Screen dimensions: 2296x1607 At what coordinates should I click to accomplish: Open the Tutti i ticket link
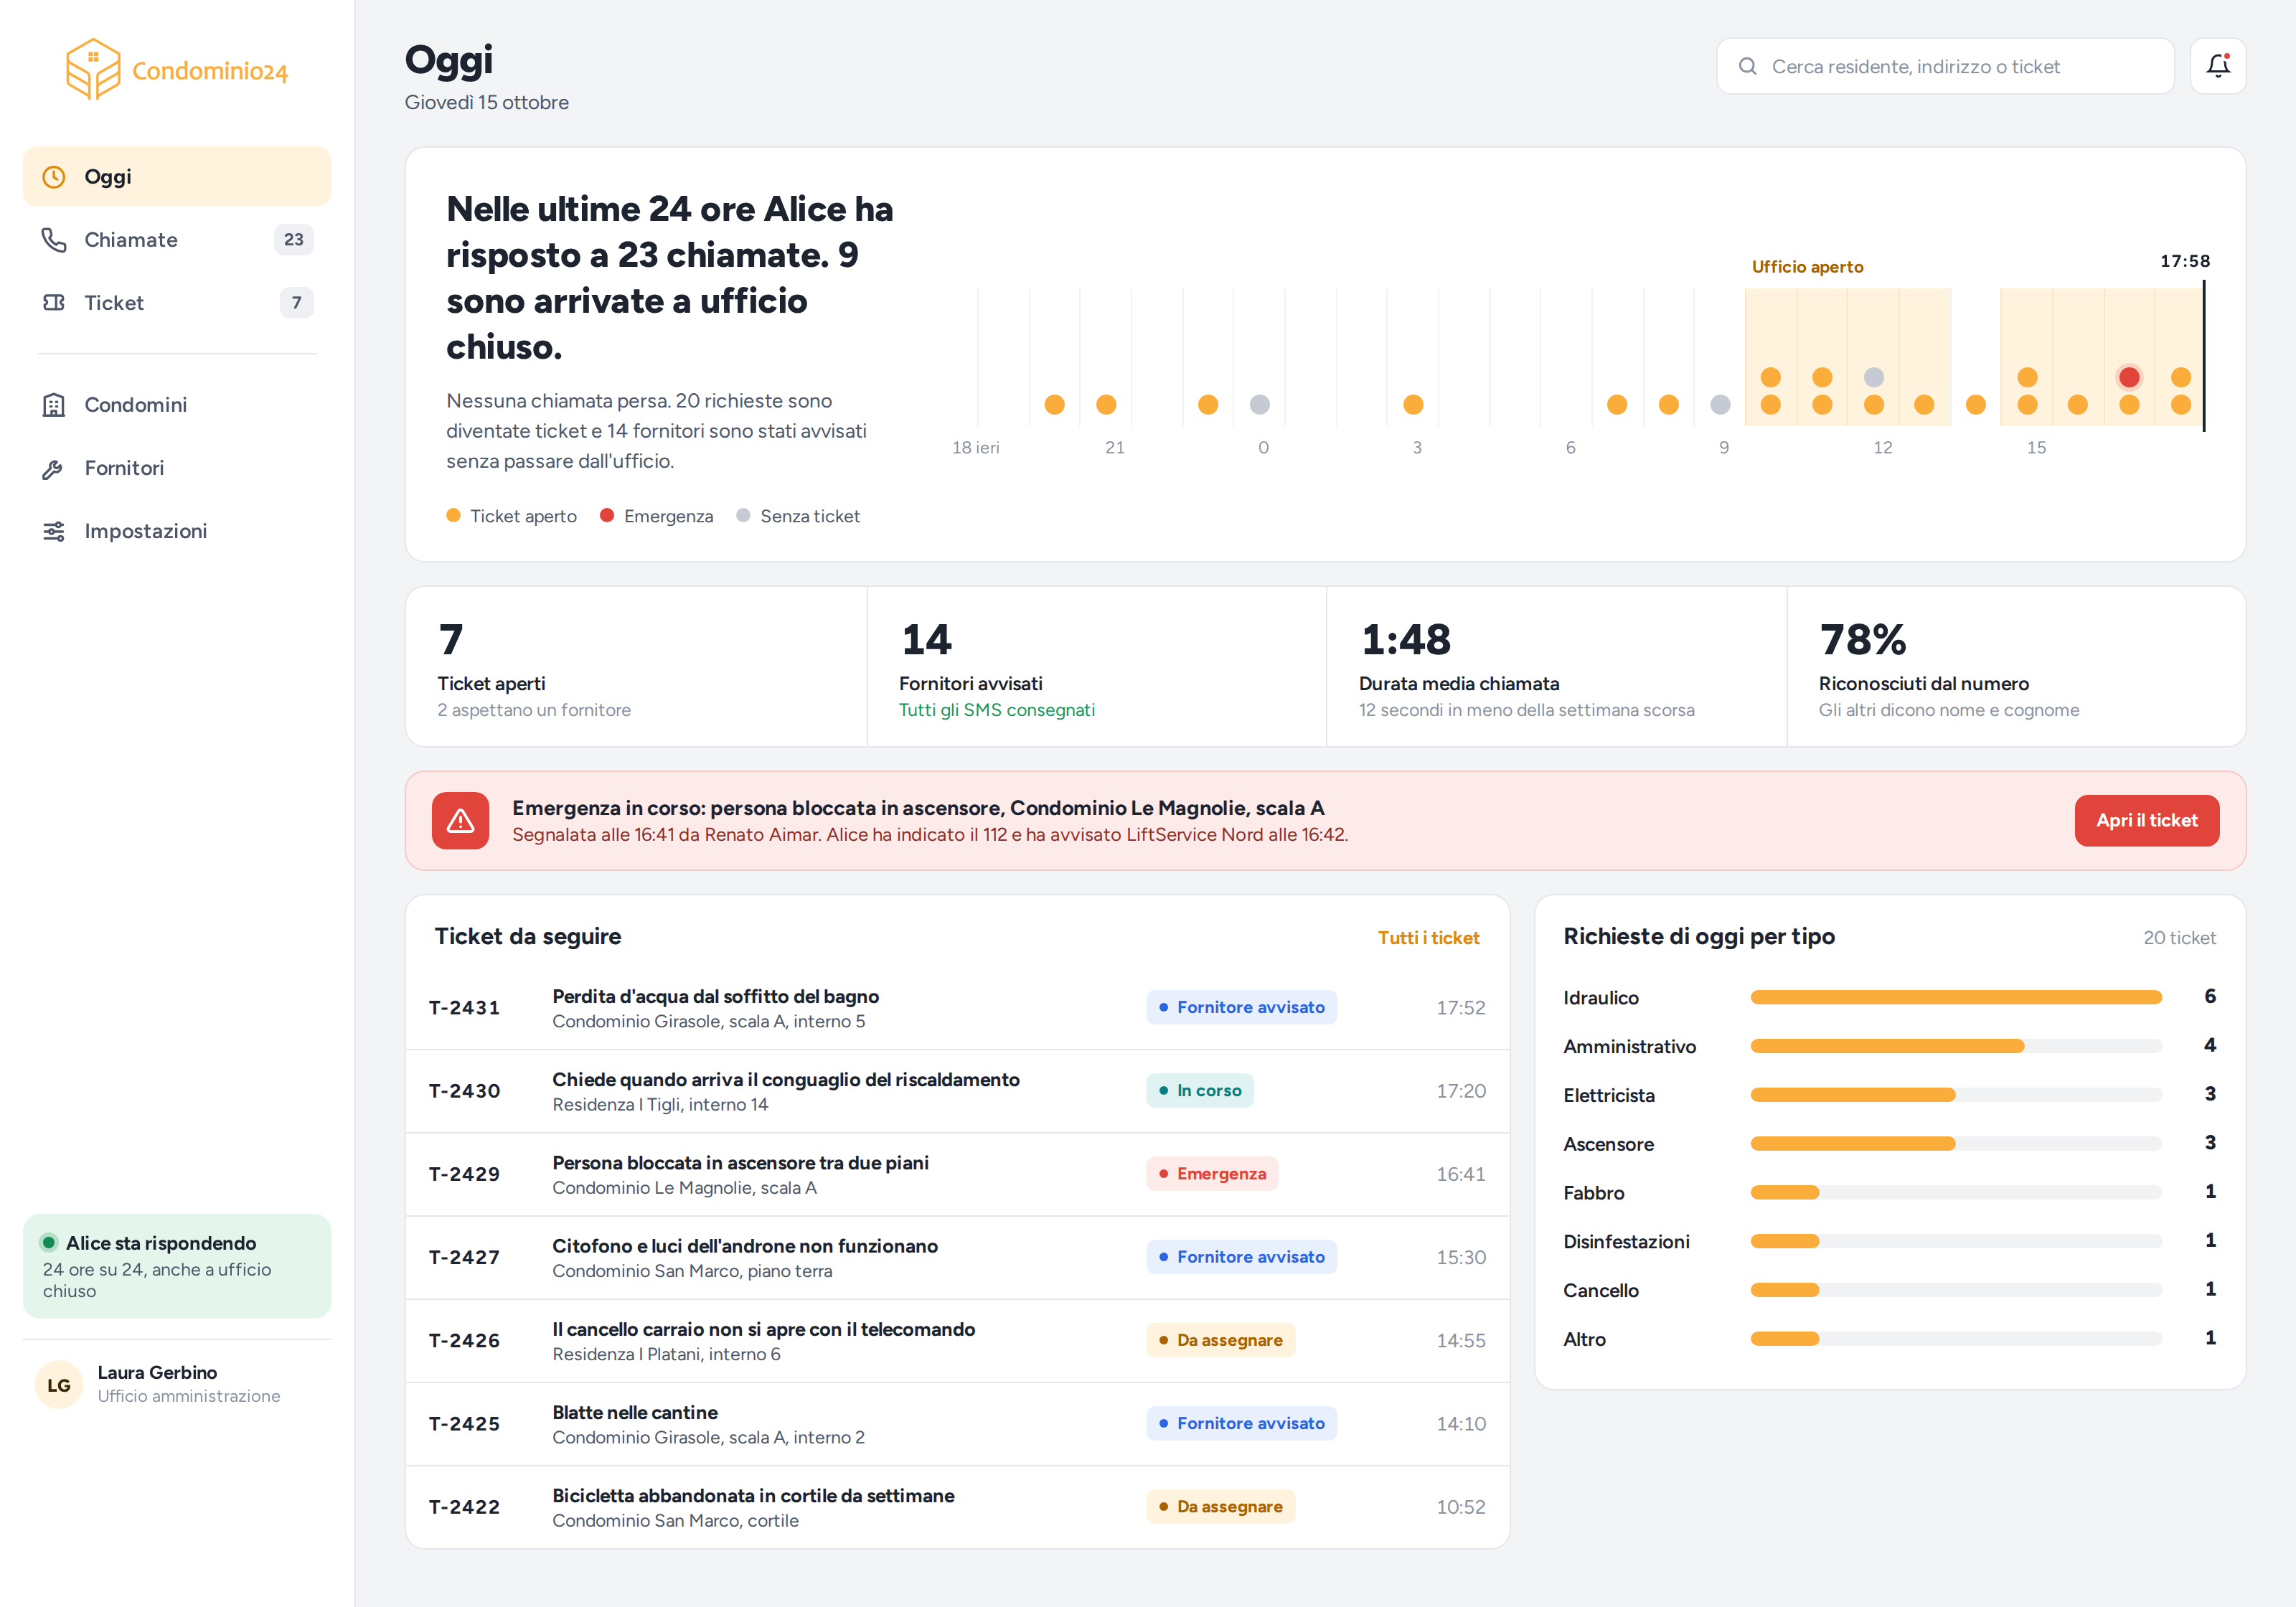pos(1428,937)
